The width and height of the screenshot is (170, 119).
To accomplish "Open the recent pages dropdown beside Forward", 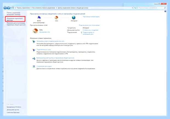I will point(11,8).
